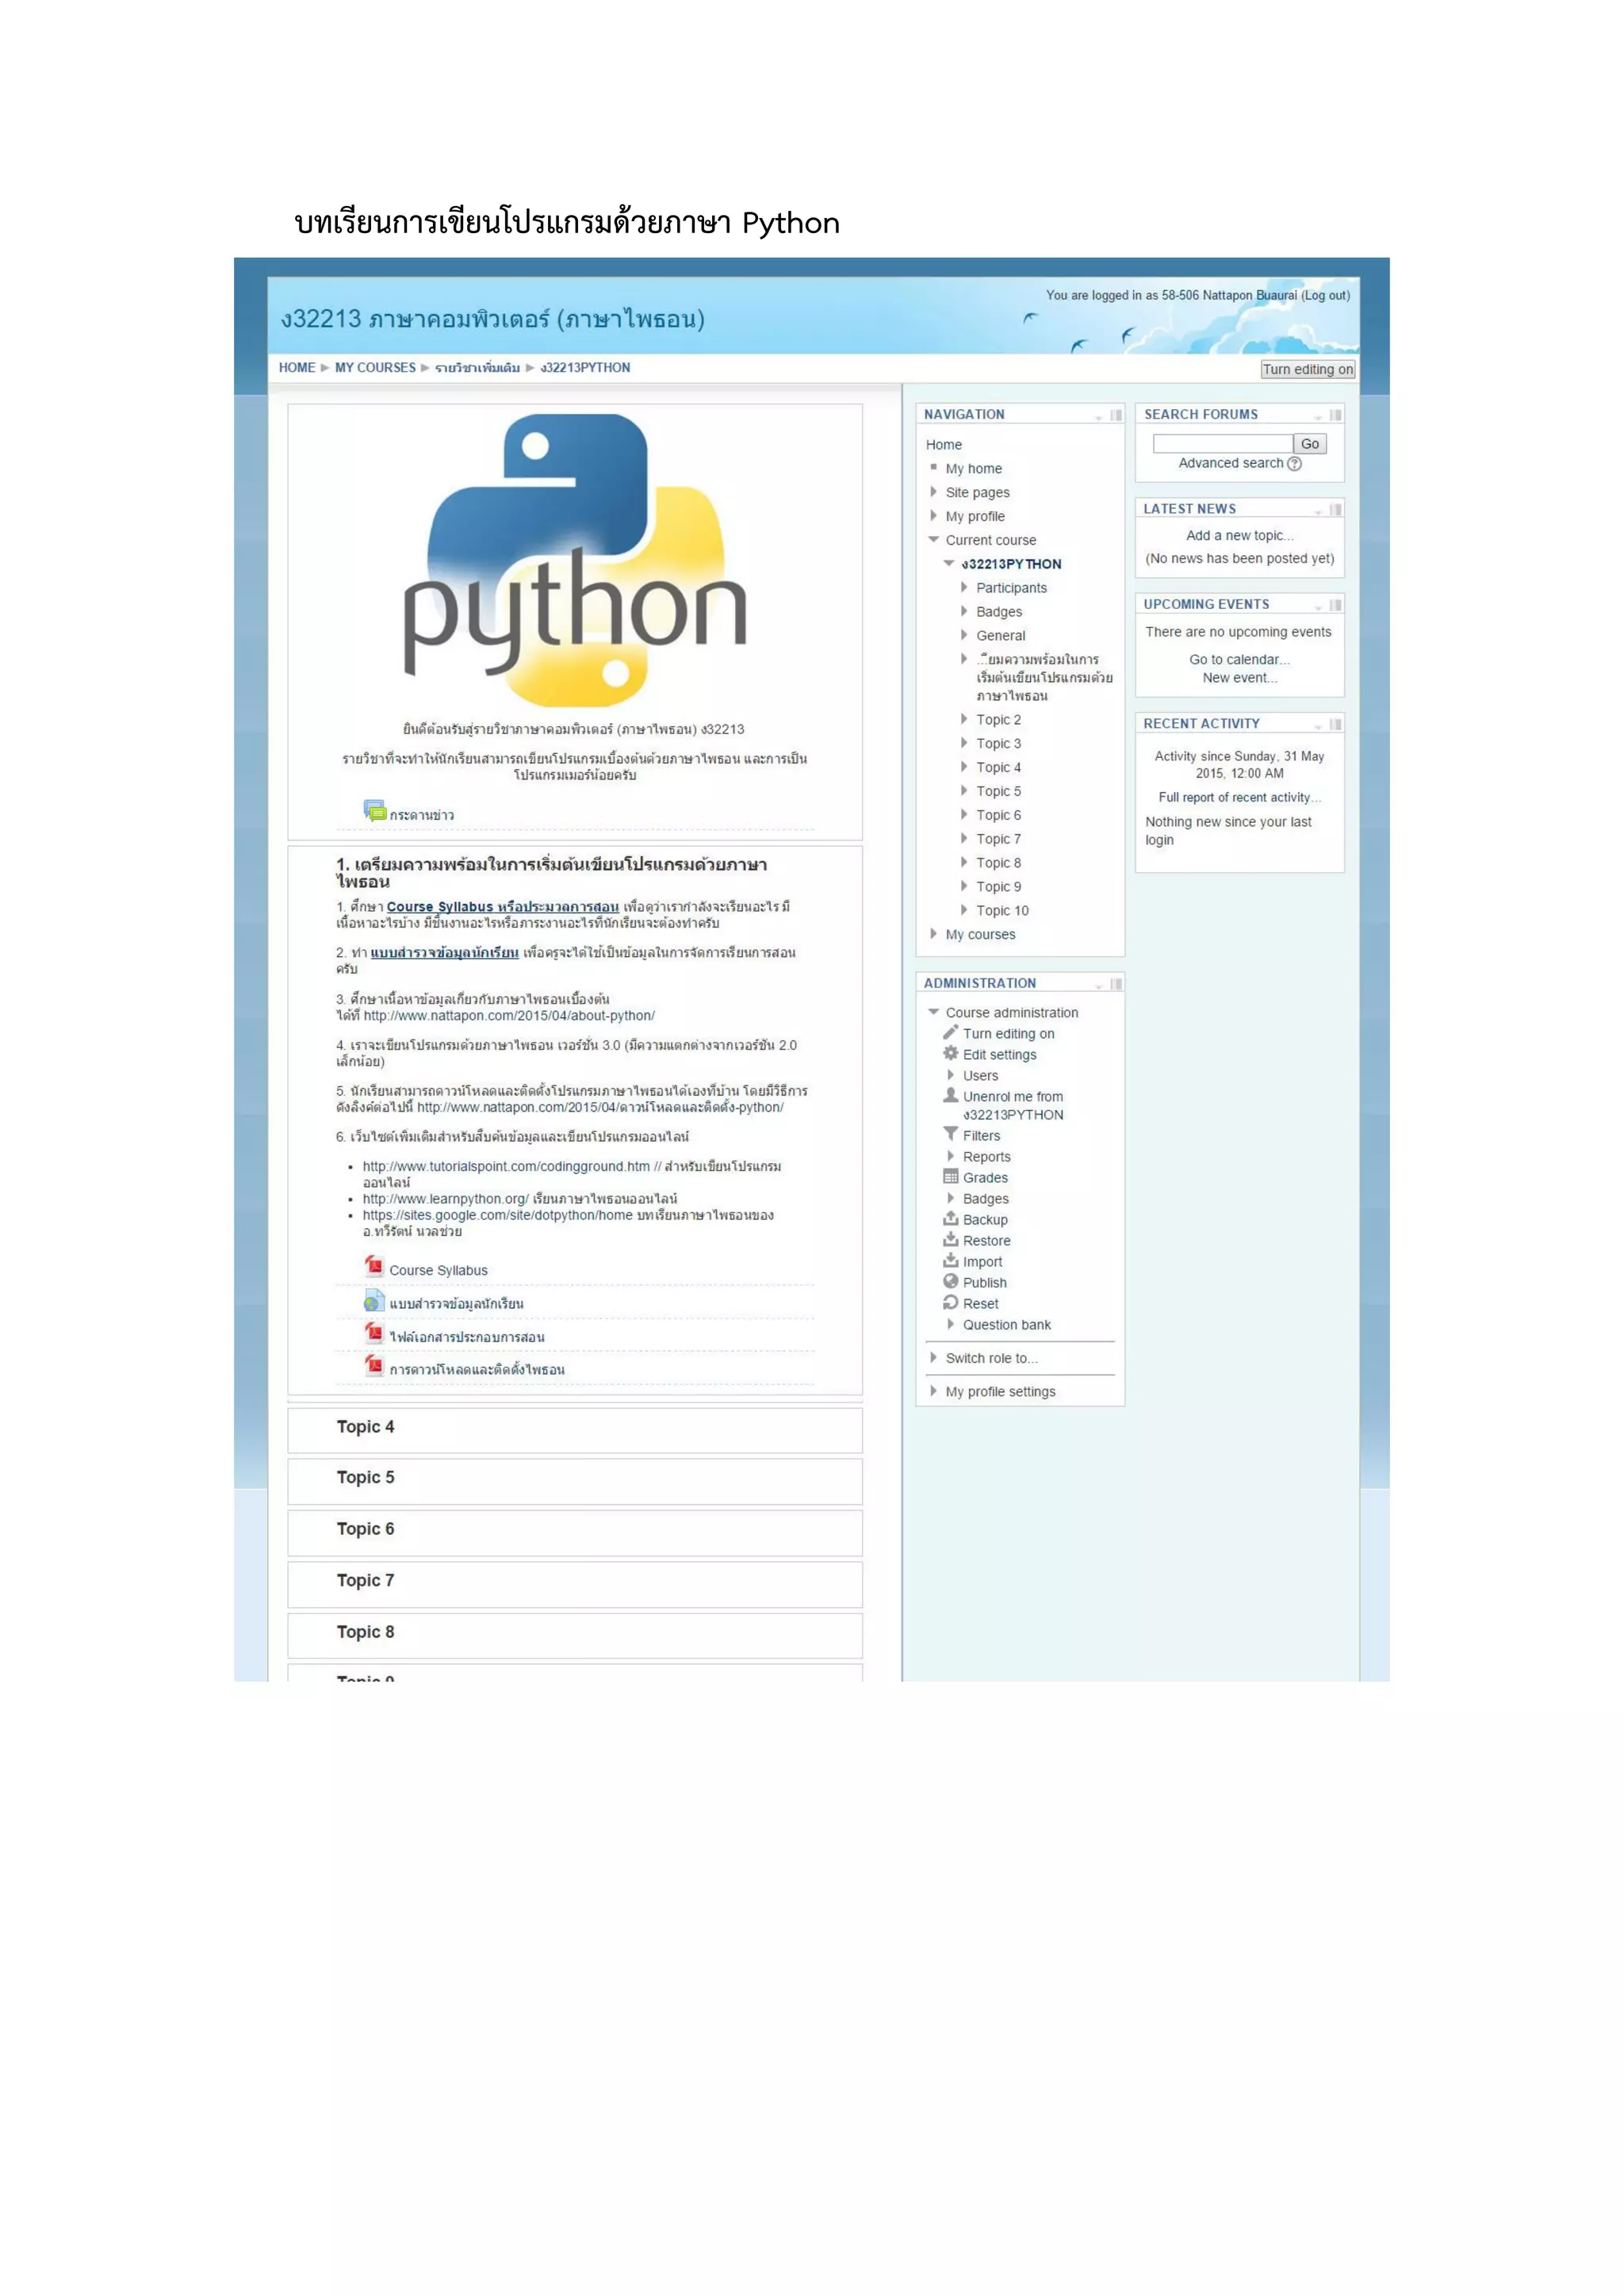The width and height of the screenshot is (1624, 2296).
Task: Open Advanced search link
Action: click(x=1230, y=463)
